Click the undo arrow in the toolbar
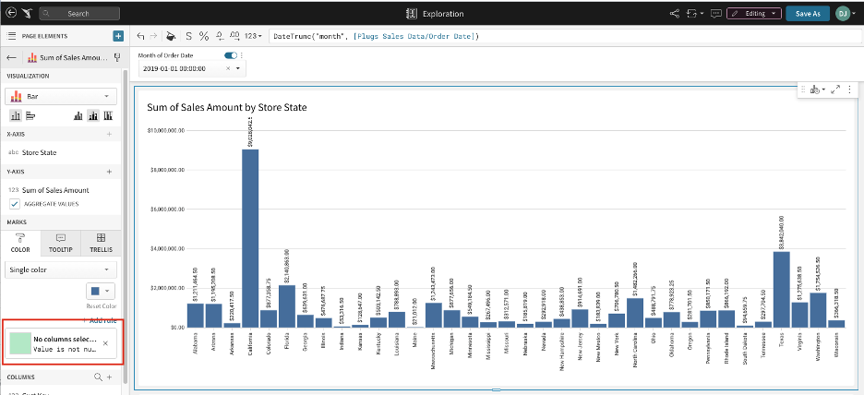 pos(140,36)
